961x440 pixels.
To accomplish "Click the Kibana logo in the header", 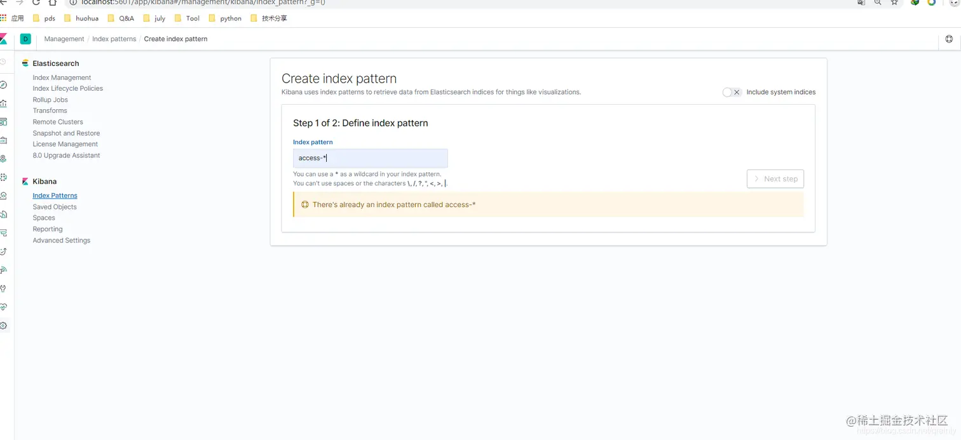I will point(3,39).
